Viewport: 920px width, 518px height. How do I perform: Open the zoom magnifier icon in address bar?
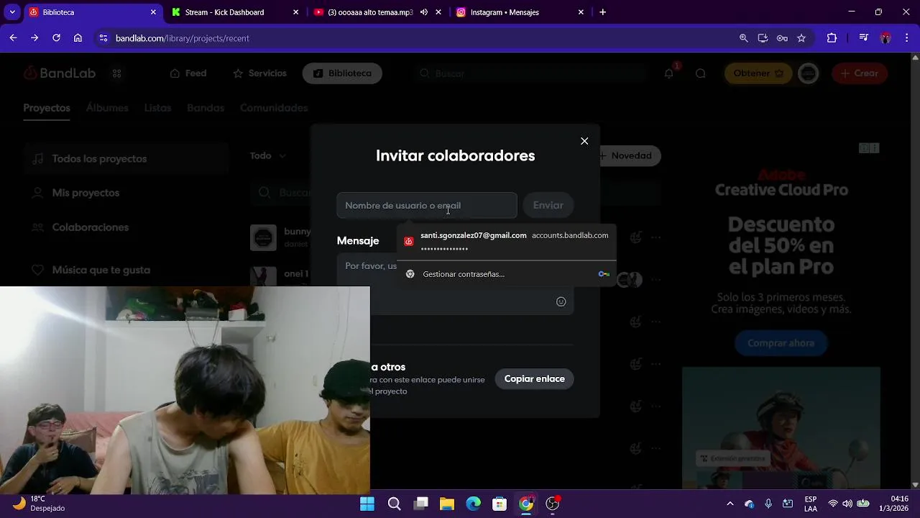point(744,38)
